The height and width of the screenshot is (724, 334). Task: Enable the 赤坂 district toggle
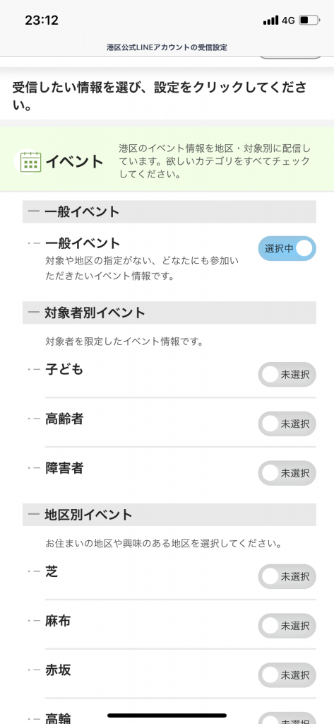[x=287, y=675]
